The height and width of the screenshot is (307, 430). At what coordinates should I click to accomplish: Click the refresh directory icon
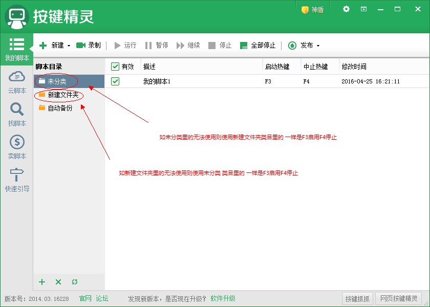(75, 282)
